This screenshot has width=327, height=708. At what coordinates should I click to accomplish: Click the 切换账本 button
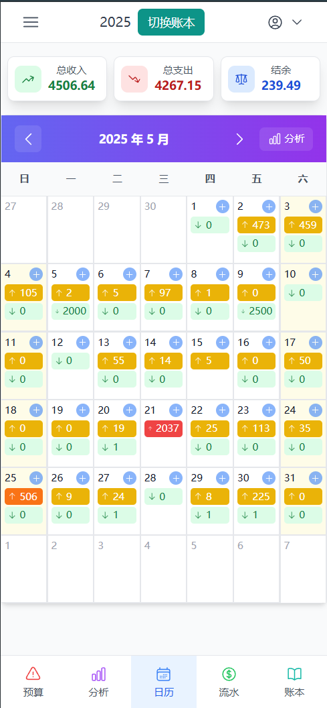[x=171, y=22]
